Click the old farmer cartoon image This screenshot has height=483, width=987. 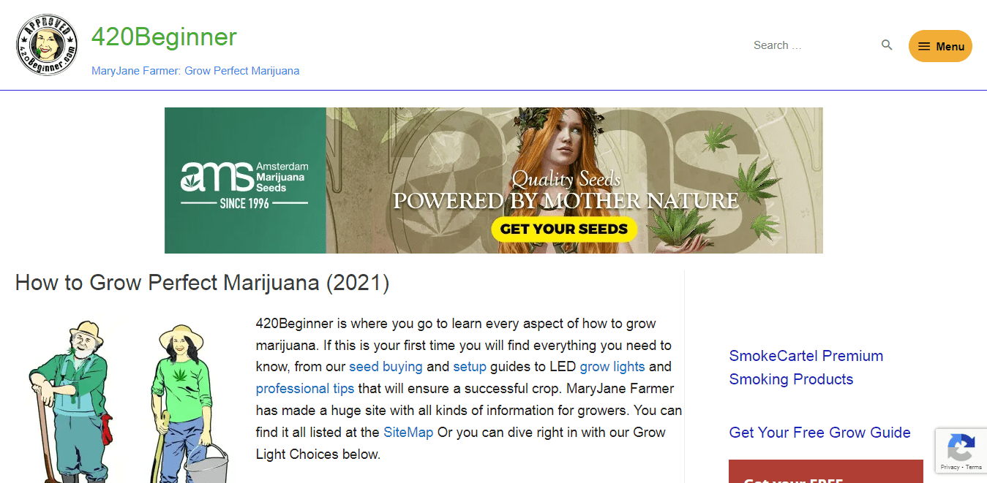point(69,400)
